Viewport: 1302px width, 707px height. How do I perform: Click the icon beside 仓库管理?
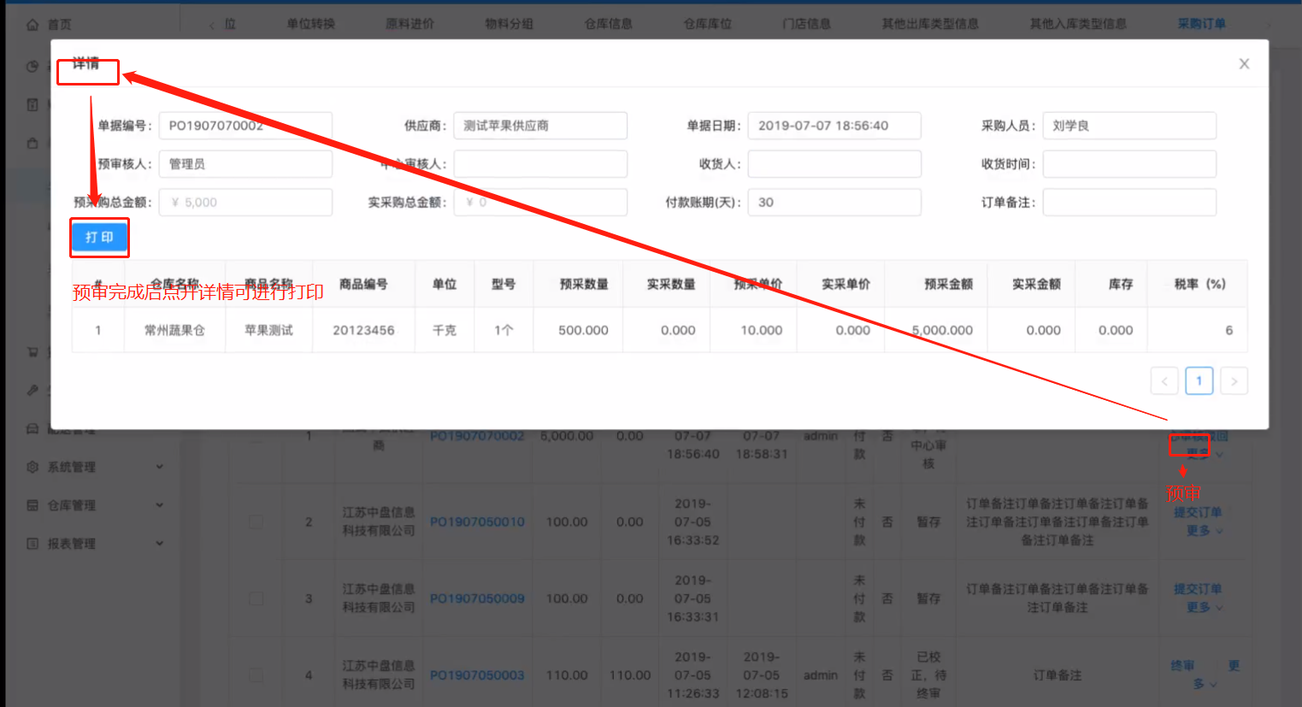coord(32,505)
